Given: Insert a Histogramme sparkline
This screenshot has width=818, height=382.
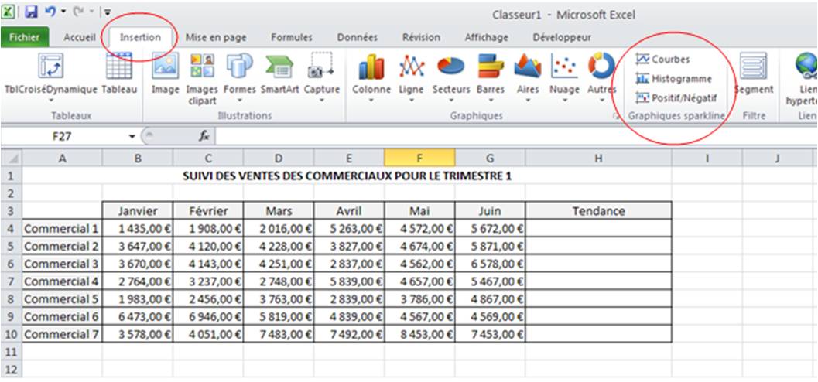Looking at the screenshot, I should [673, 79].
